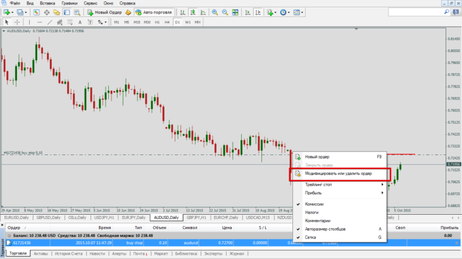Open the new chart toolbar icon
This screenshot has height=259, width=462.
pyautogui.click(x=6, y=13)
